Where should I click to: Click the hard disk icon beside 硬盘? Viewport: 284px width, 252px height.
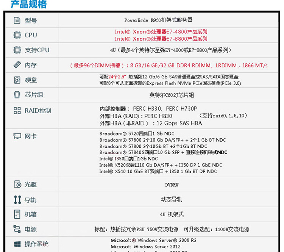17,80
